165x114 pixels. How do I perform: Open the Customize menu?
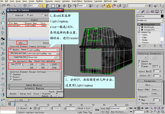98,1
